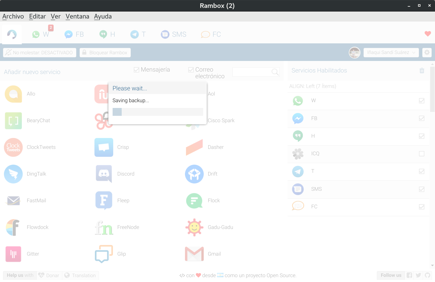Image resolution: width=435 pixels, height=282 pixels.
Task: Select the ICQ flower icon in enabled services
Action: tap(298, 154)
